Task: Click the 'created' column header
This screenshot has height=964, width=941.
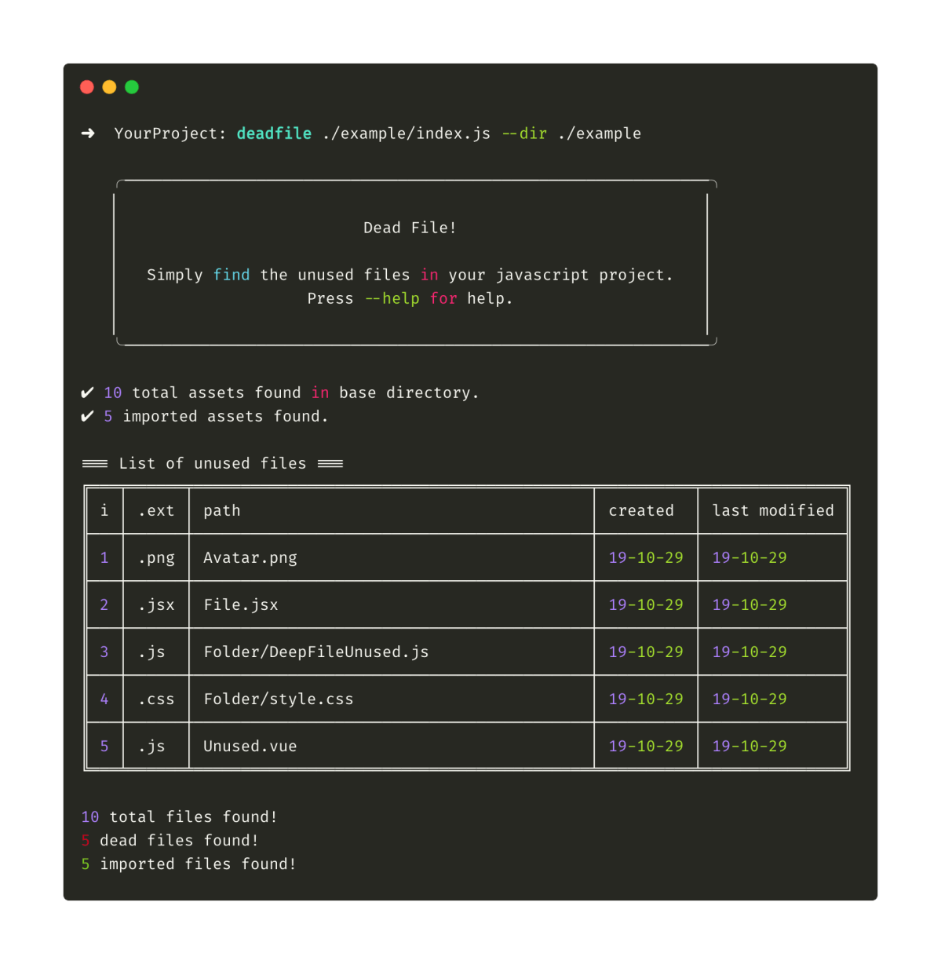Action: point(641,510)
